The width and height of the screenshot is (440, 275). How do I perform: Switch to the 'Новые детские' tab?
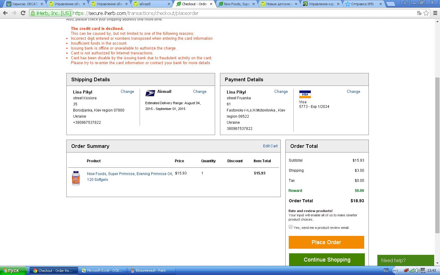point(279,4)
